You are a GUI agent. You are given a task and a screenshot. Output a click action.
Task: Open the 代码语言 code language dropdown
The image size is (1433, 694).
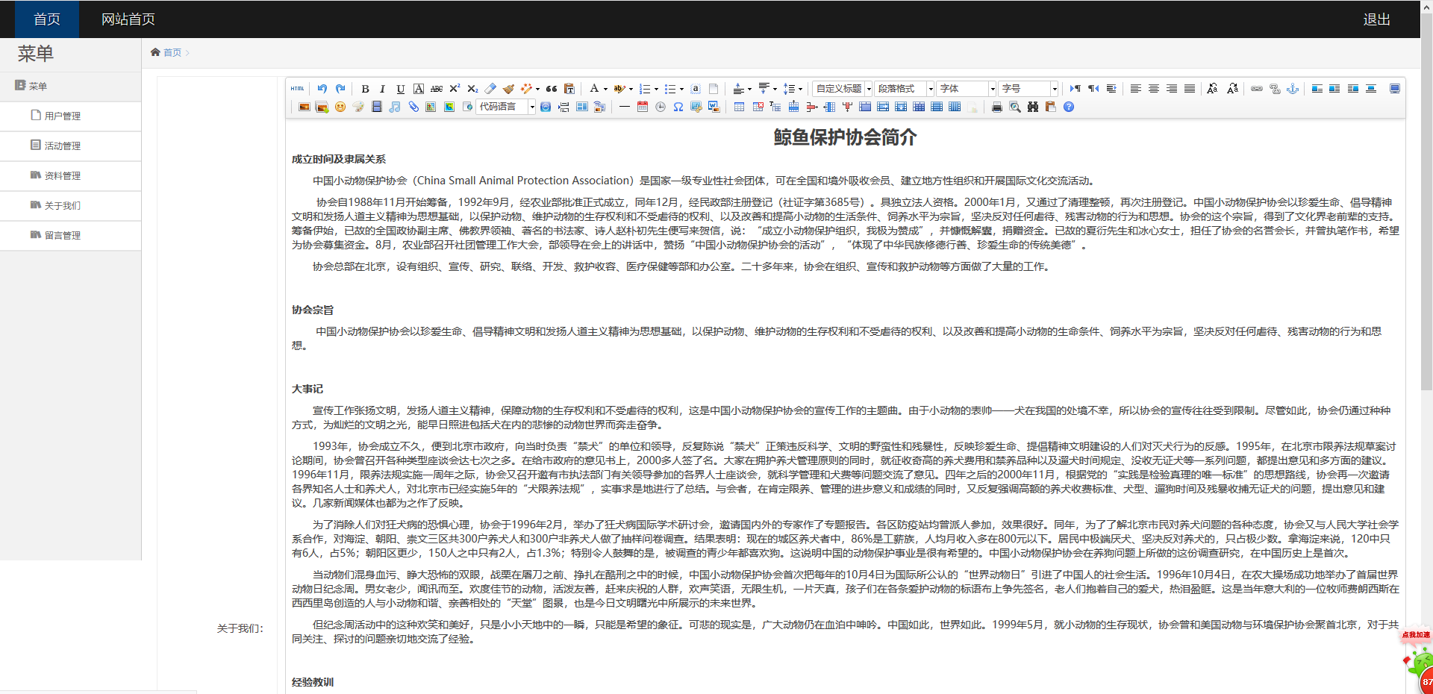[506, 107]
